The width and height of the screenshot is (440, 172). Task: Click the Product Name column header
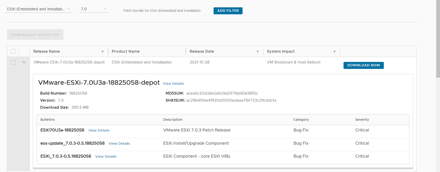(x=126, y=51)
